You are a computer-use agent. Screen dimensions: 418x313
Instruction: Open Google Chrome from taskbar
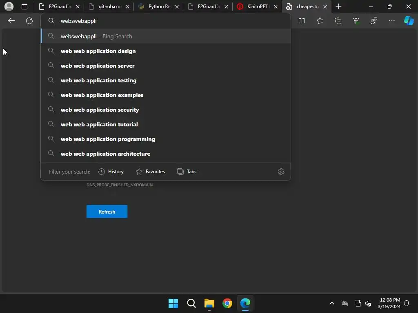227,303
